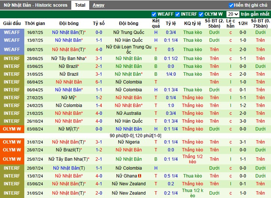Disable the Hiển thị ghi chú checkbox
This screenshot has width=271, height=198.
[231, 5]
